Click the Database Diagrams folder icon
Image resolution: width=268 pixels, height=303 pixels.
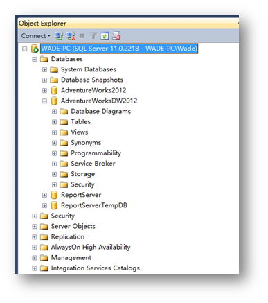[64, 112]
